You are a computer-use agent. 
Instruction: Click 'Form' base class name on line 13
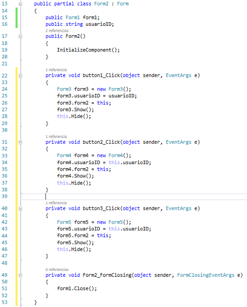(123, 4)
